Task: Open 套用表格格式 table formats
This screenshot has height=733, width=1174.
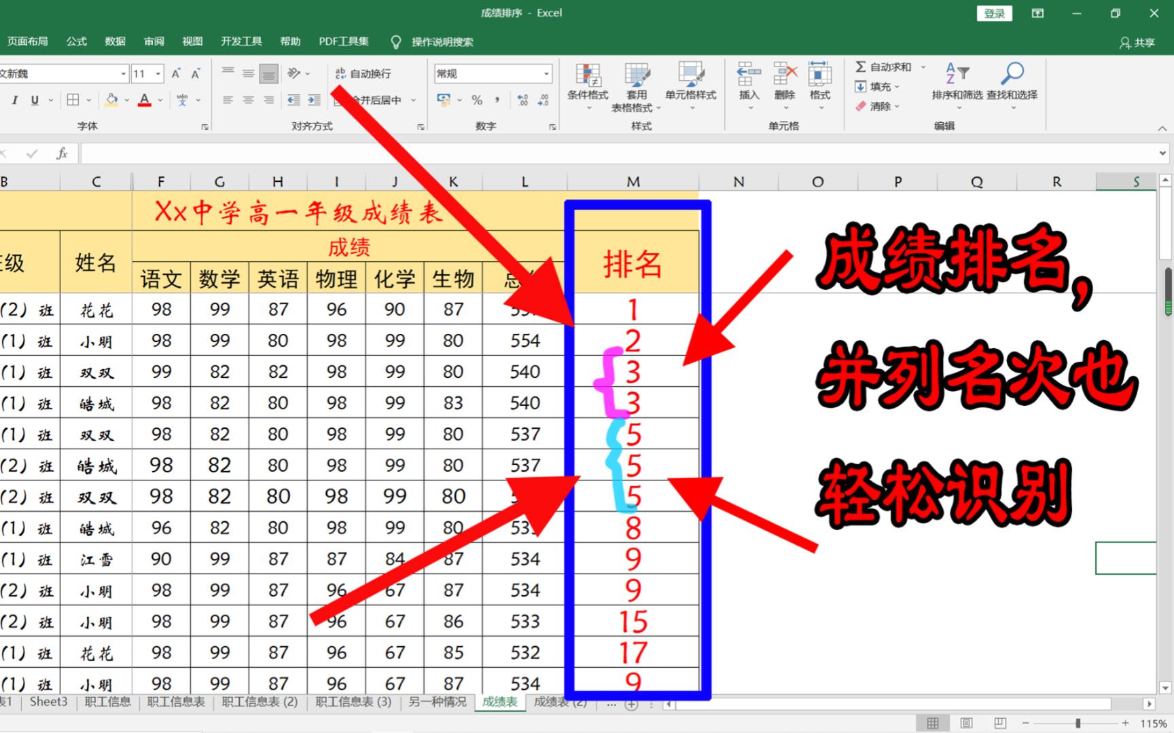Action: coord(637,87)
